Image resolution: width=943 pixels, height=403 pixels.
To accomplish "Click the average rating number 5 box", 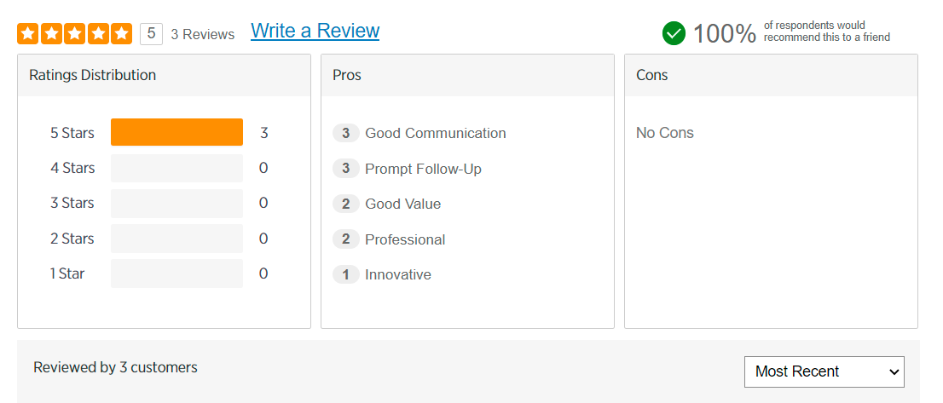I will (151, 34).
